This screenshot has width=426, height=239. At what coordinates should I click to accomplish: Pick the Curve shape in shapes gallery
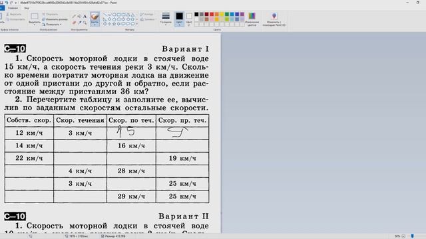109,15
